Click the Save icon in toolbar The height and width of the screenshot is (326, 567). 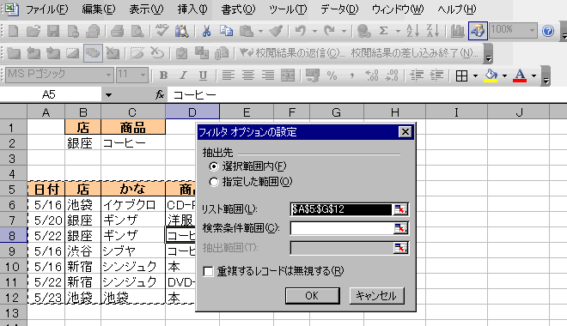tap(53, 31)
